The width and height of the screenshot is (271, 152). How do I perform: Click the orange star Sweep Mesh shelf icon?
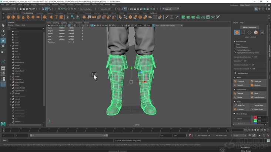pyautogui.click(x=51, y=17)
